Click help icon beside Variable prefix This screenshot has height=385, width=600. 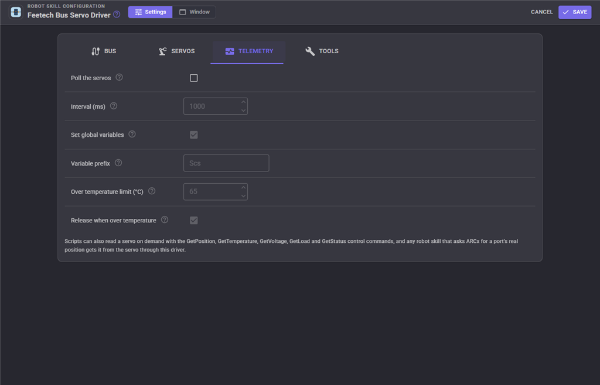pyautogui.click(x=118, y=163)
